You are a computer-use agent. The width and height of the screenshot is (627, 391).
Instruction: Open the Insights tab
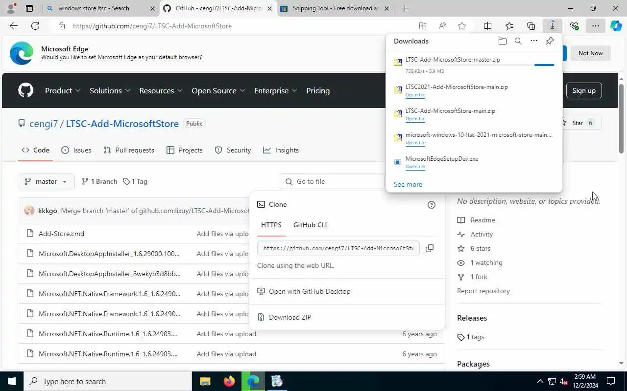pos(281,150)
